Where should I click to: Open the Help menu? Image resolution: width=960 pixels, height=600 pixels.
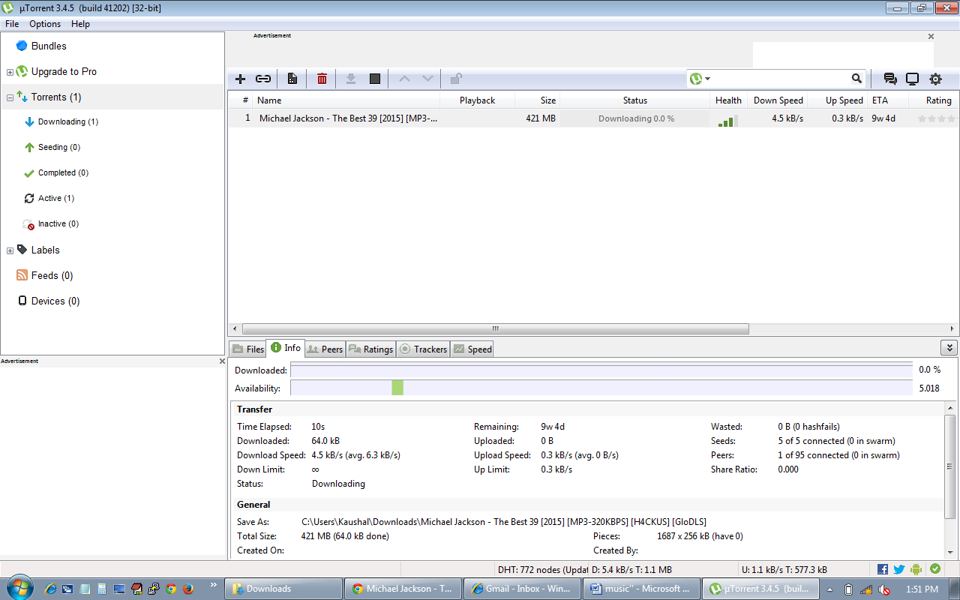(x=80, y=24)
